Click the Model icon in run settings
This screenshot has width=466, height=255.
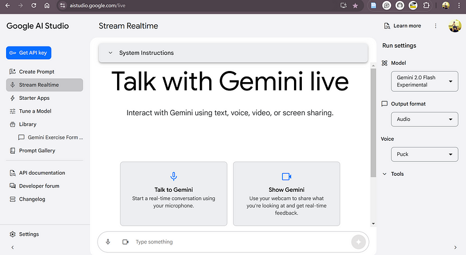384,63
